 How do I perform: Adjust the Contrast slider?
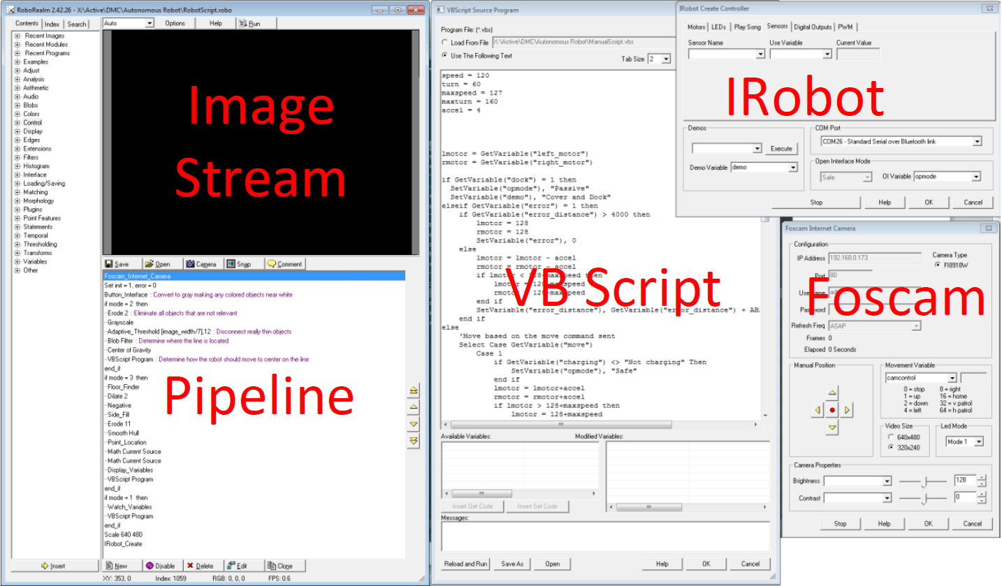tap(924, 498)
